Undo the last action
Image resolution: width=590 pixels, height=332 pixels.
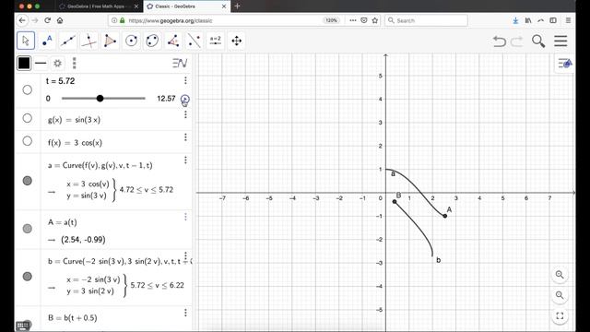click(500, 41)
